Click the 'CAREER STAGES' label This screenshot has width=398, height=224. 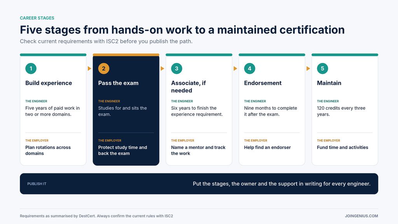(x=37, y=18)
